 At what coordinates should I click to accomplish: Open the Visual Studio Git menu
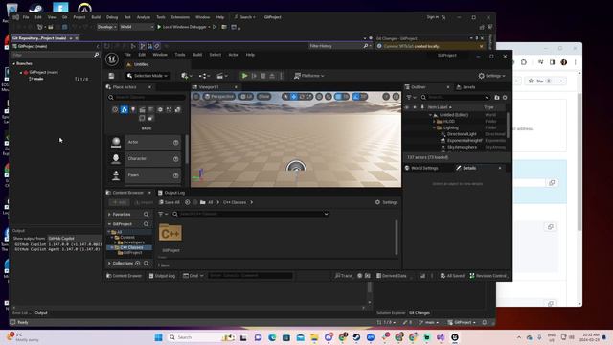pos(64,17)
